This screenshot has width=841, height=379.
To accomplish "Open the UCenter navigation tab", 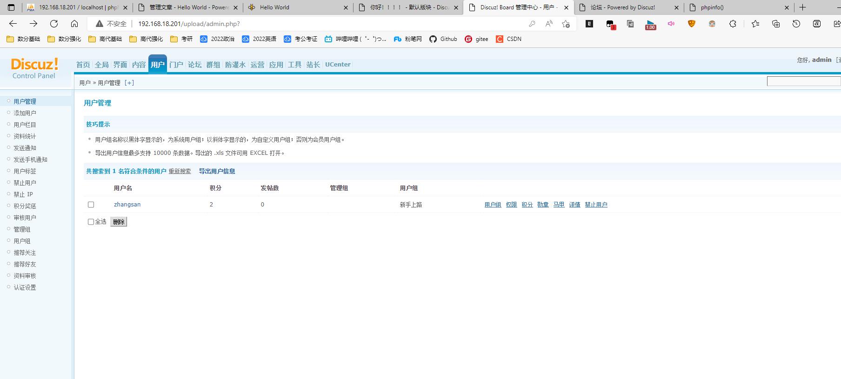I will point(338,65).
